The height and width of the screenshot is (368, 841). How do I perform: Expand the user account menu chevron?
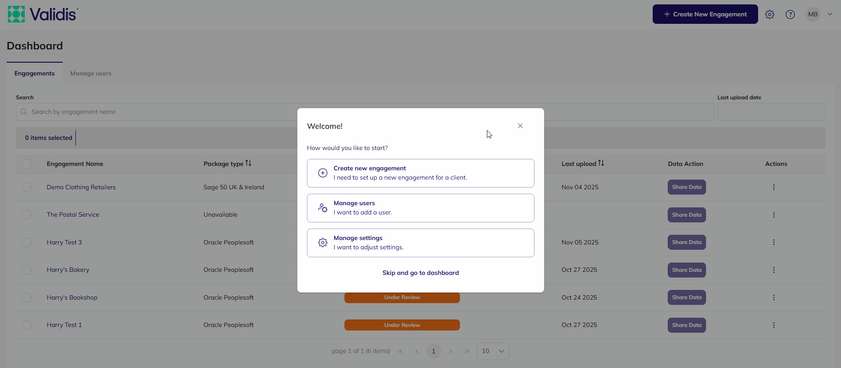[830, 14]
